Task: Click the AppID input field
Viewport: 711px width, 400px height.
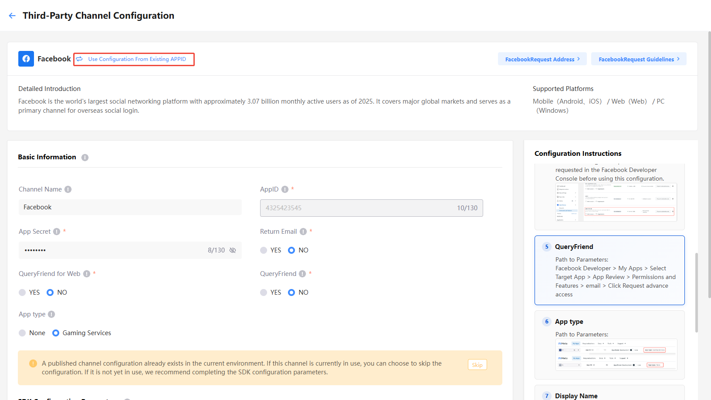Action: pos(372,208)
